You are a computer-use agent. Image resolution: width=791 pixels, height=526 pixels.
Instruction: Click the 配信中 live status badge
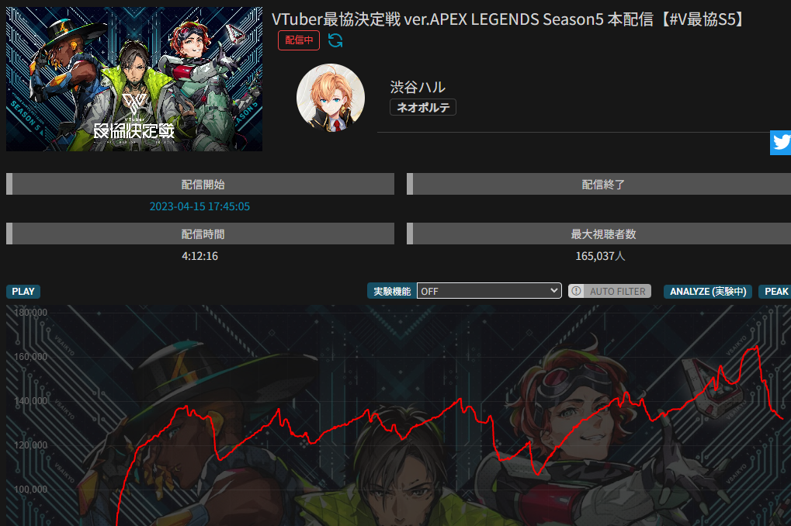[299, 40]
